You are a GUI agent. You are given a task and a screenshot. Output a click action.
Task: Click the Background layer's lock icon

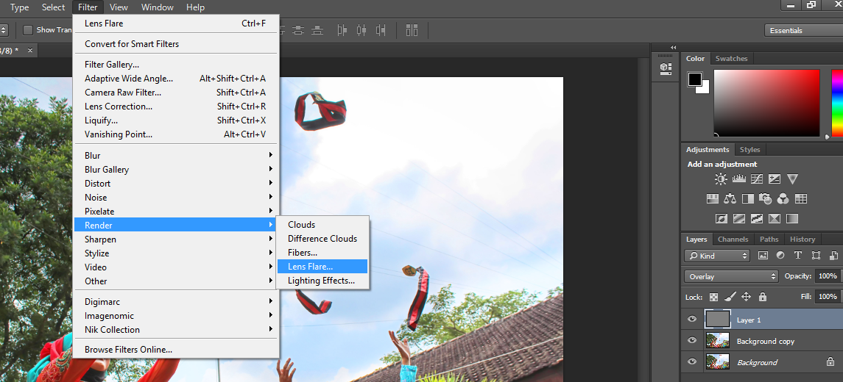click(830, 361)
